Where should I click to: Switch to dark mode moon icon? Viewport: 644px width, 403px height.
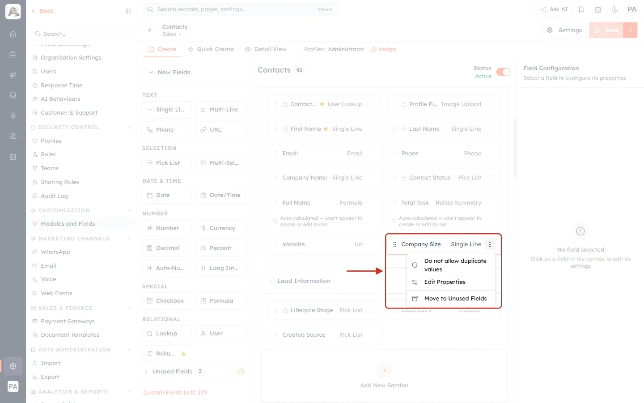615,9
